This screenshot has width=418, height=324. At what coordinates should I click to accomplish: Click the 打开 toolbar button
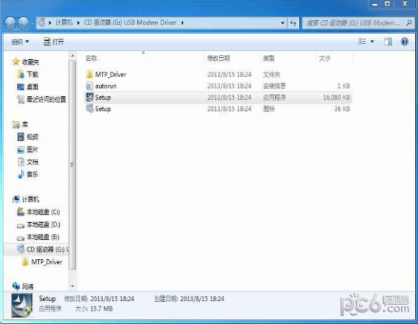54,42
